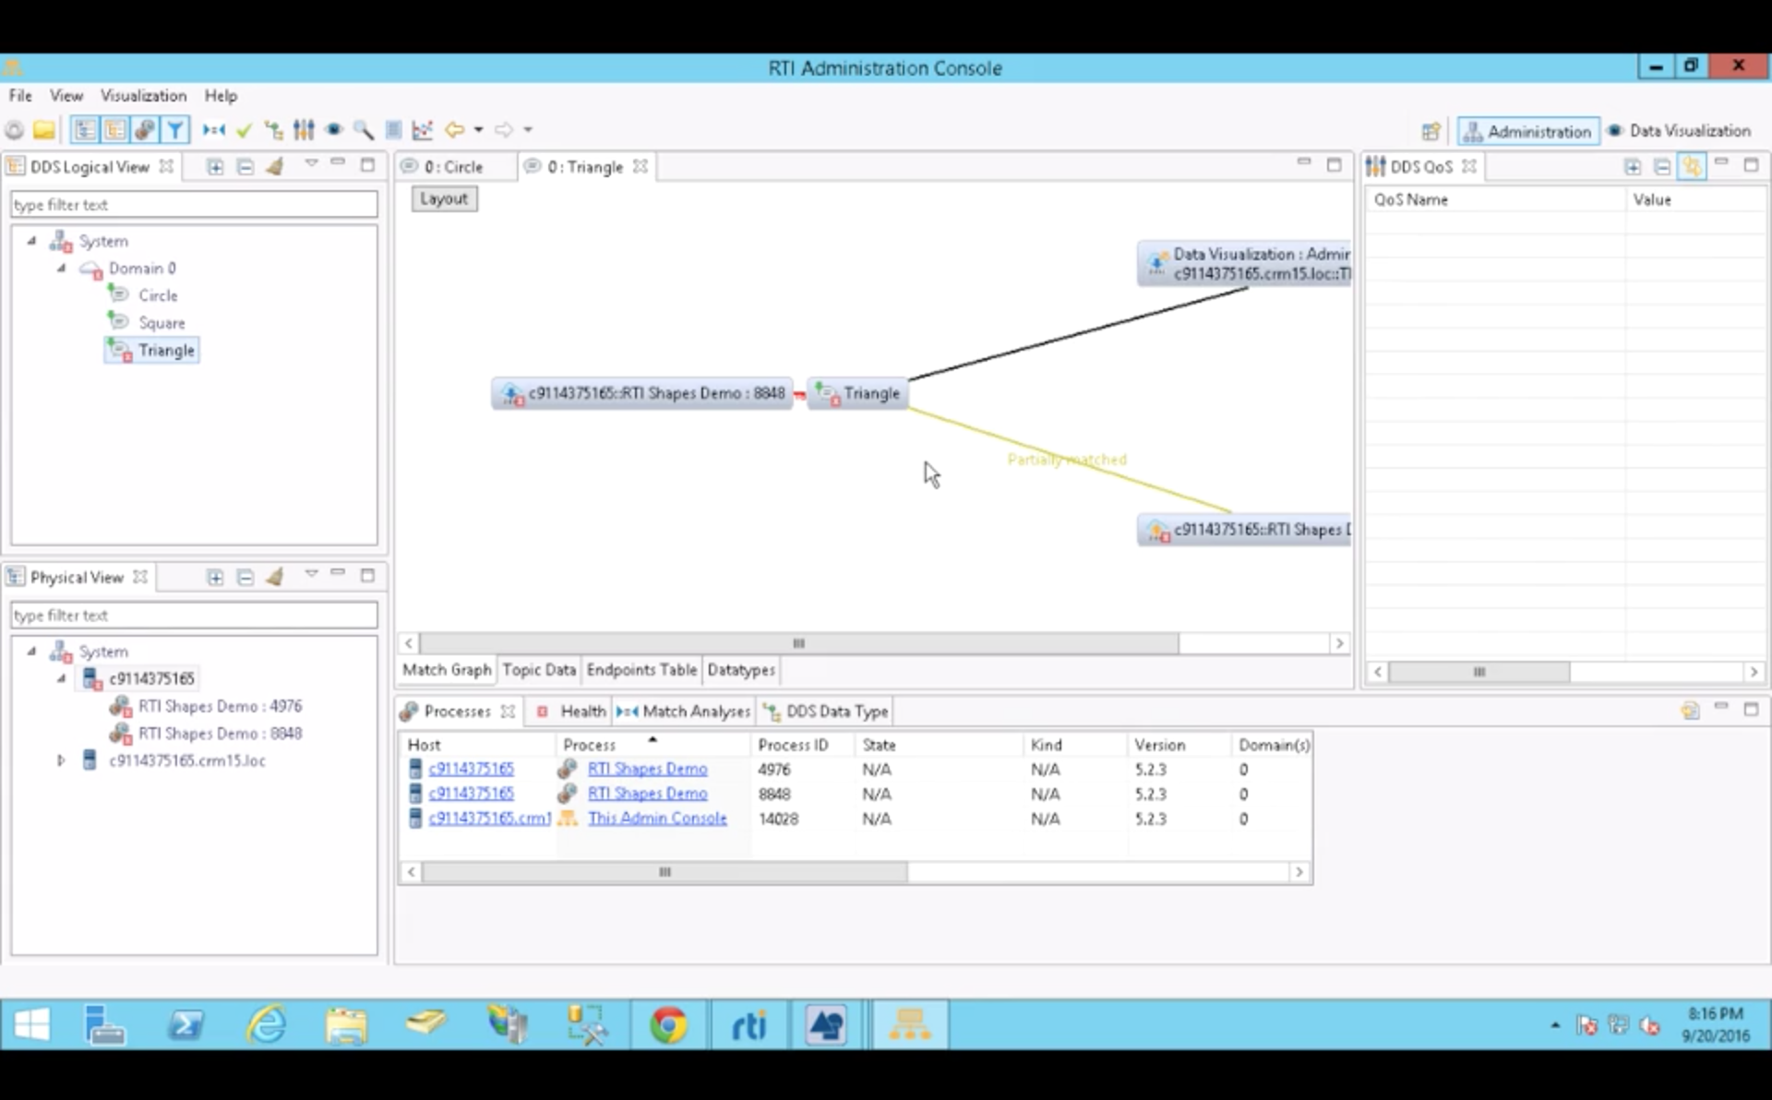Click the eye visibility icon in the toolbar

point(334,129)
